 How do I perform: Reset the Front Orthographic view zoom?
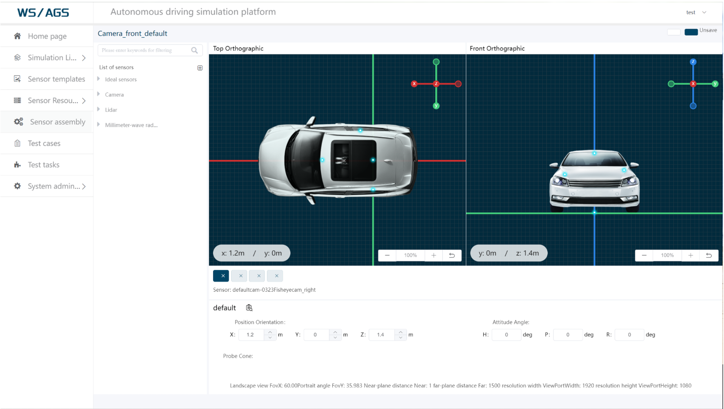click(709, 255)
